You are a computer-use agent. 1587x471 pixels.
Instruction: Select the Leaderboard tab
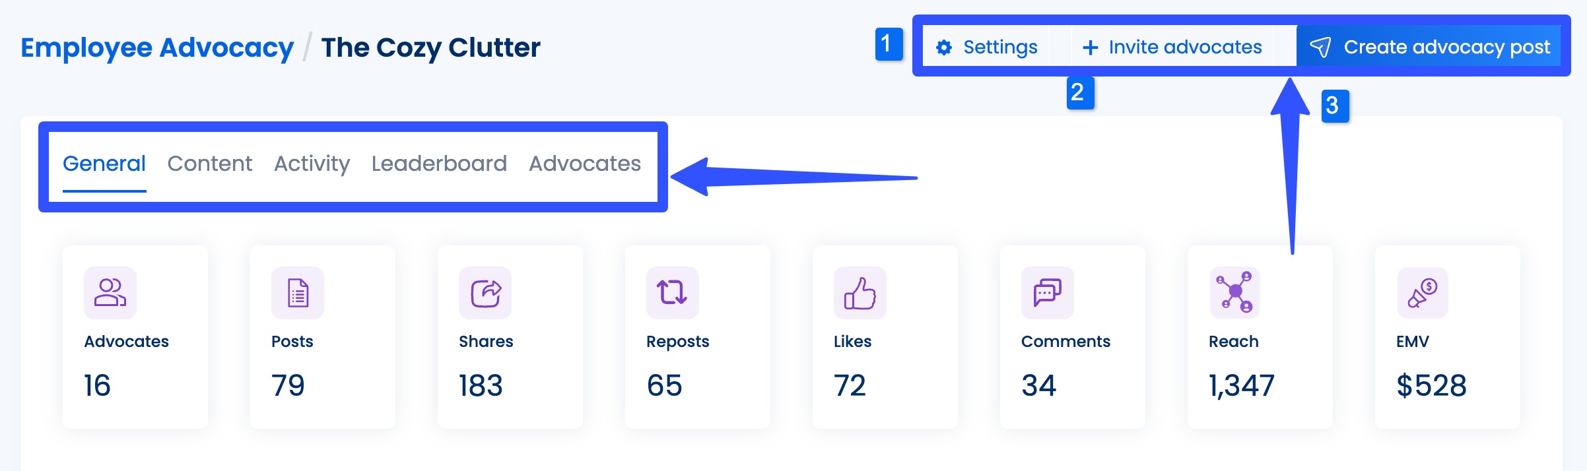pos(439,164)
